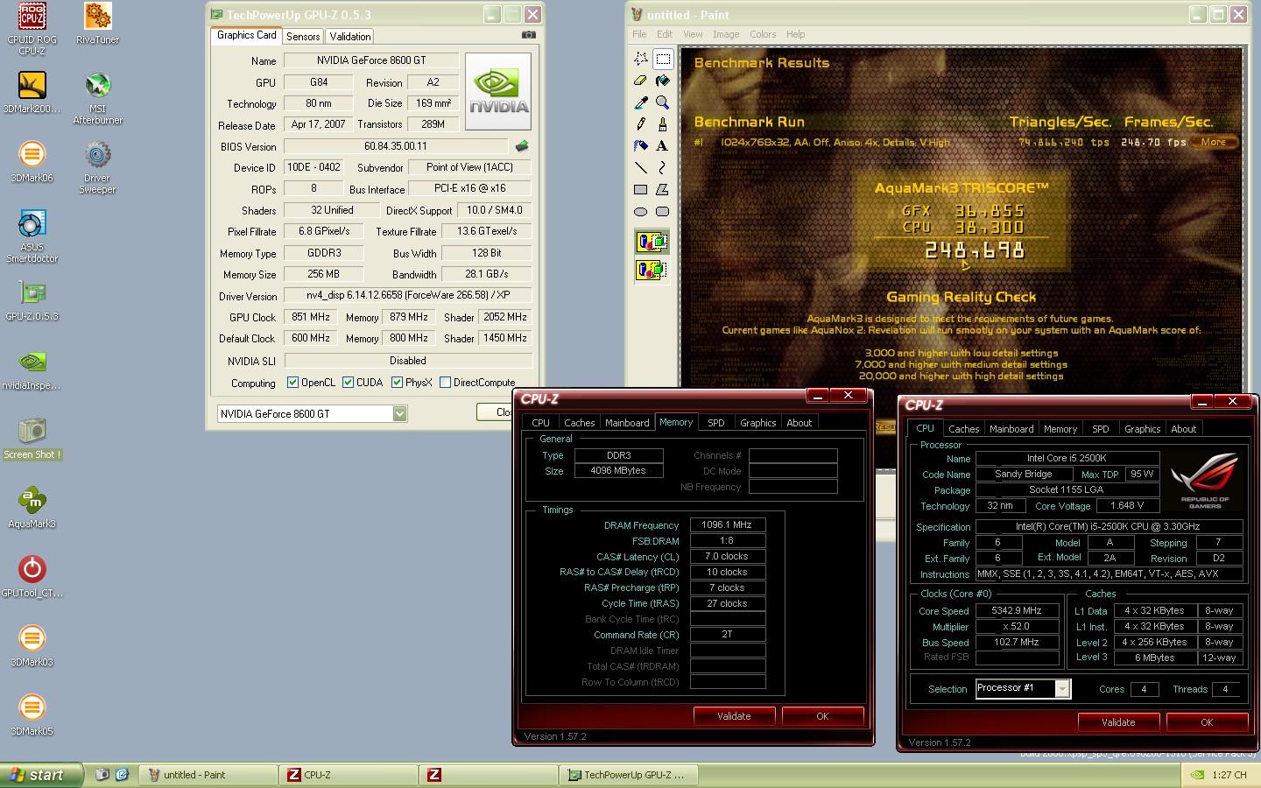Click the More button in AquaMark results
The height and width of the screenshot is (788, 1261).
(1213, 142)
